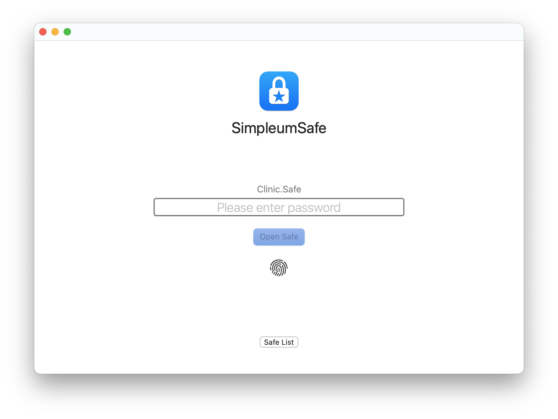Screen dimensions: 558x419
Task: Click blank white area below Safe List
Action: [x=279, y=360]
